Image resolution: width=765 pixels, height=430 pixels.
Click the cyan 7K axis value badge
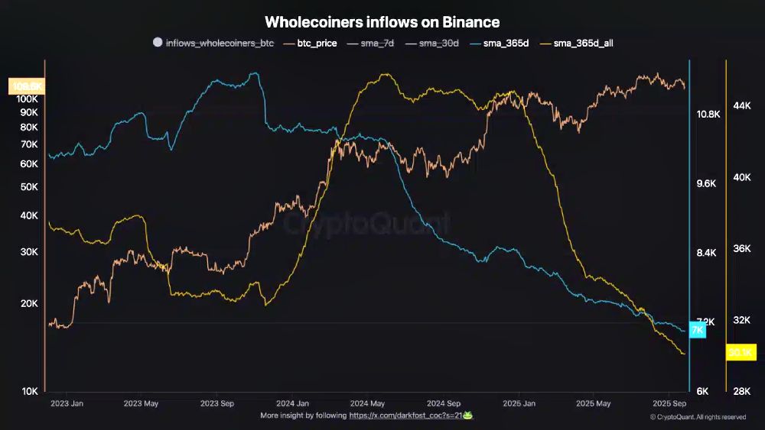click(x=697, y=329)
